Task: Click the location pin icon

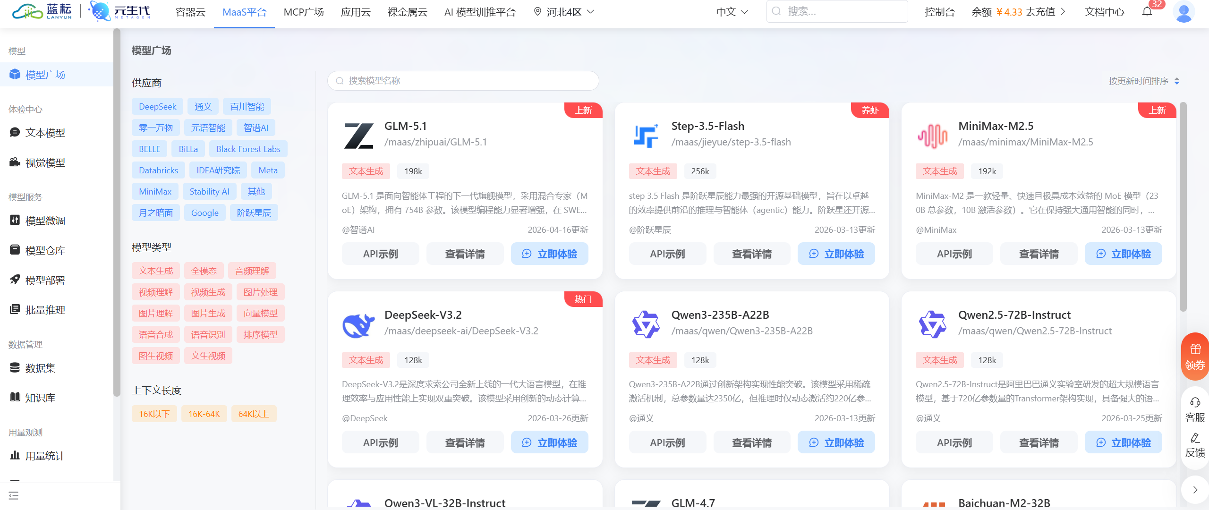Action: [x=537, y=12]
